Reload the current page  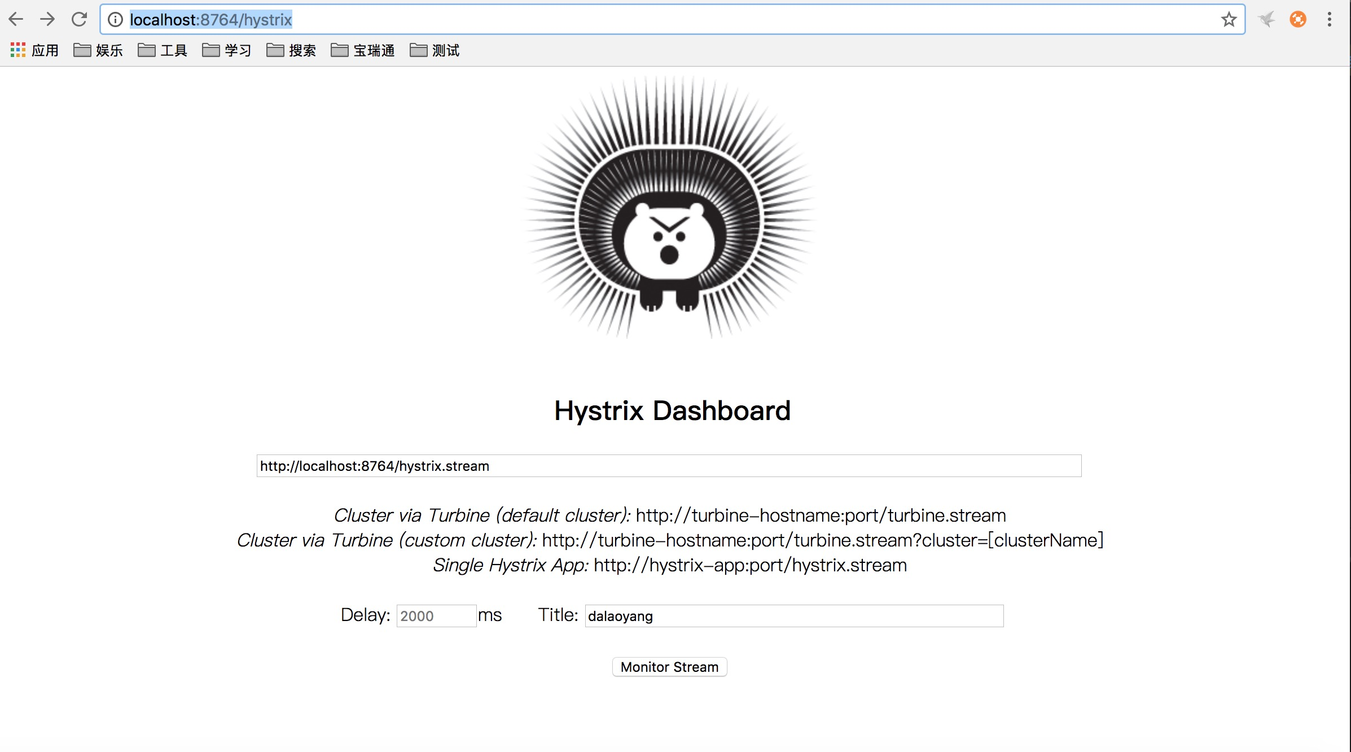[x=79, y=20]
